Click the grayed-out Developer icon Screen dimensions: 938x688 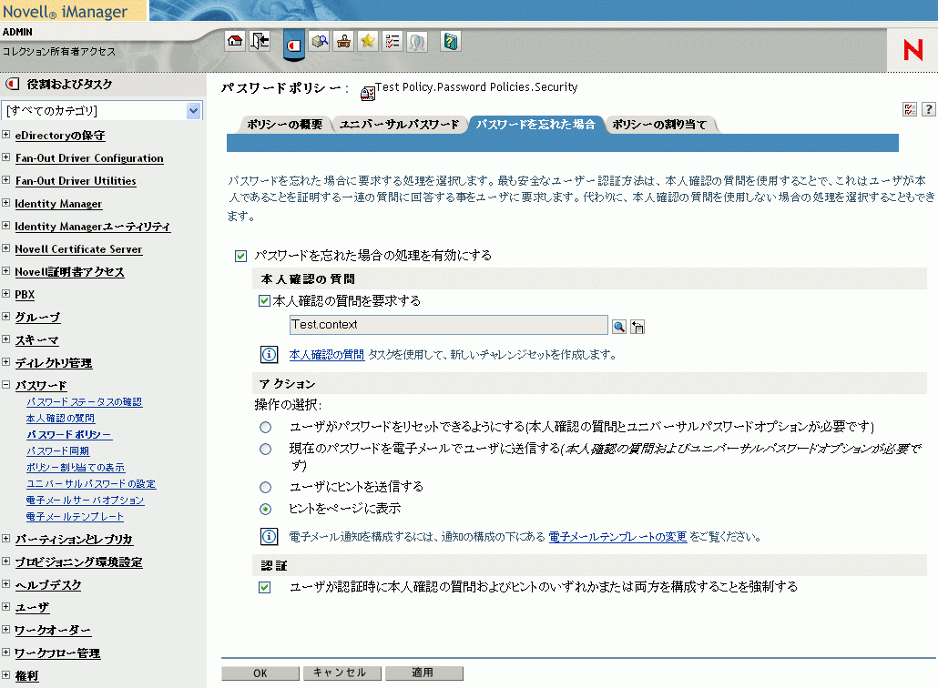(x=417, y=41)
